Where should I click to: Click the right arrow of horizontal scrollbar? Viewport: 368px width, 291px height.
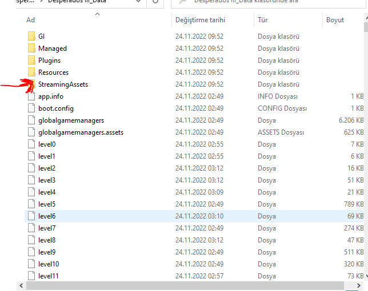(359, 285)
